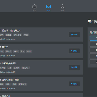Click release date under 骑马与砍杀：战团

[7, 89]
